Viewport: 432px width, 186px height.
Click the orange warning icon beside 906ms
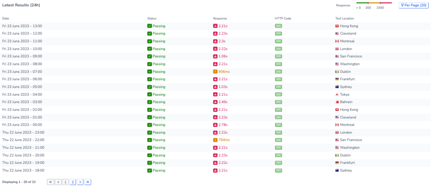click(215, 72)
